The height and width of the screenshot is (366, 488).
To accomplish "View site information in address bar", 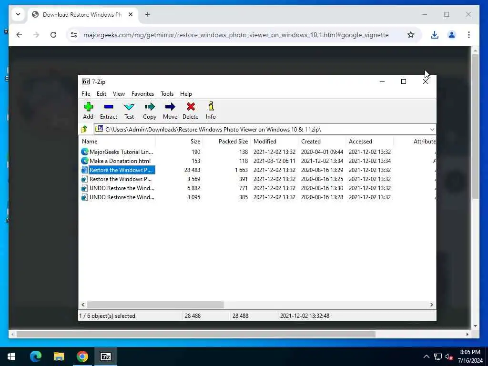I will pos(74,35).
